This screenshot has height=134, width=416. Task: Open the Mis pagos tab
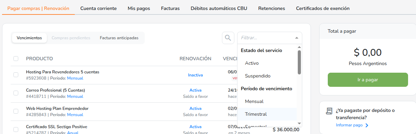pyautogui.click(x=139, y=8)
